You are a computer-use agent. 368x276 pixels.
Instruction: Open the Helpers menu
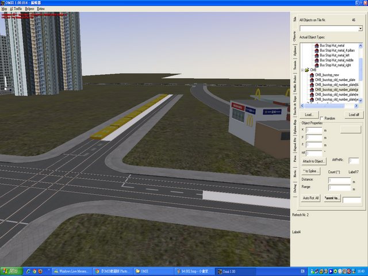click(x=29, y=9)
